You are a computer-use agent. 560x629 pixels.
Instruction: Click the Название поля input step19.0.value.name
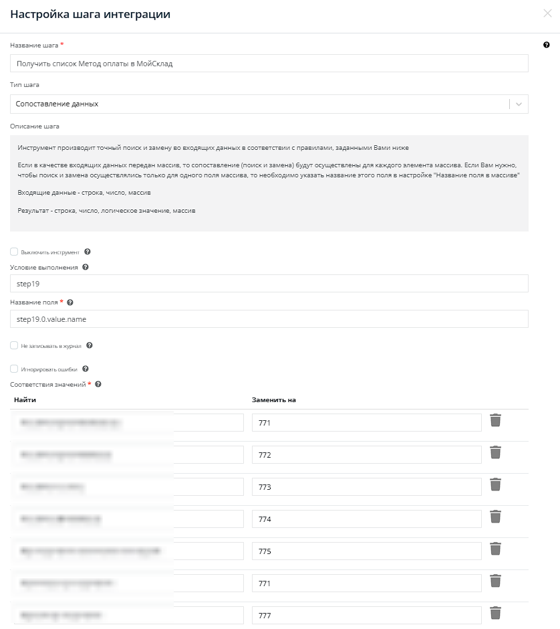(x=269, y=319)
